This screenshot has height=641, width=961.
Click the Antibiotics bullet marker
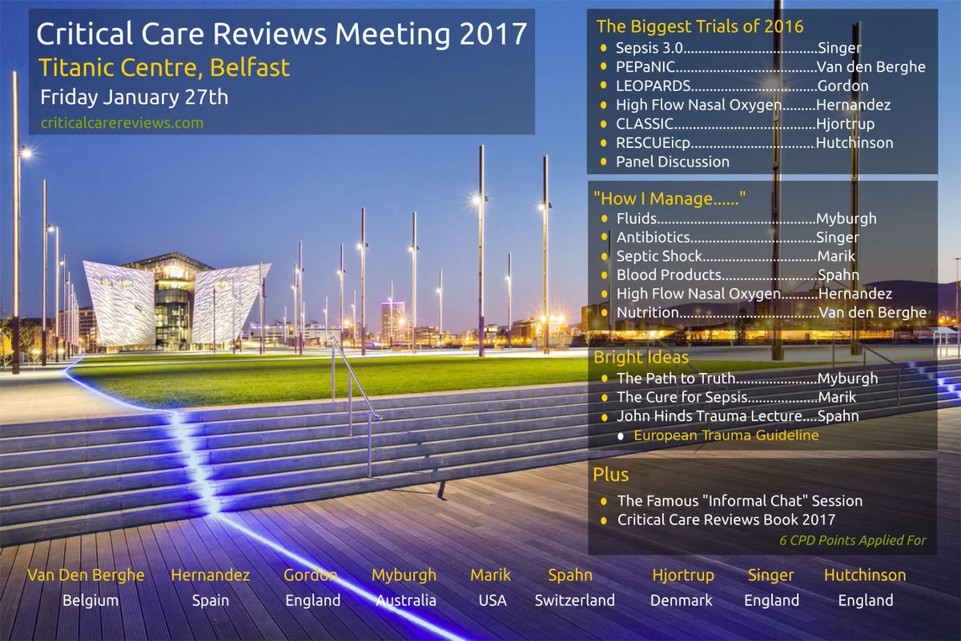[605, 237]
